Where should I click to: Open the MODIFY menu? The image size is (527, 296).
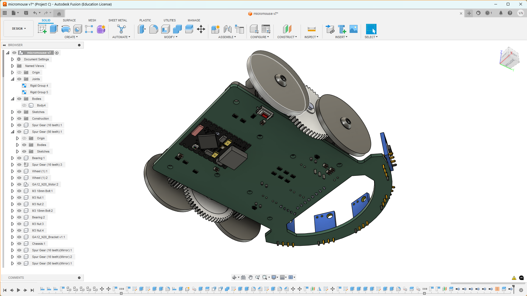point(171,37)
